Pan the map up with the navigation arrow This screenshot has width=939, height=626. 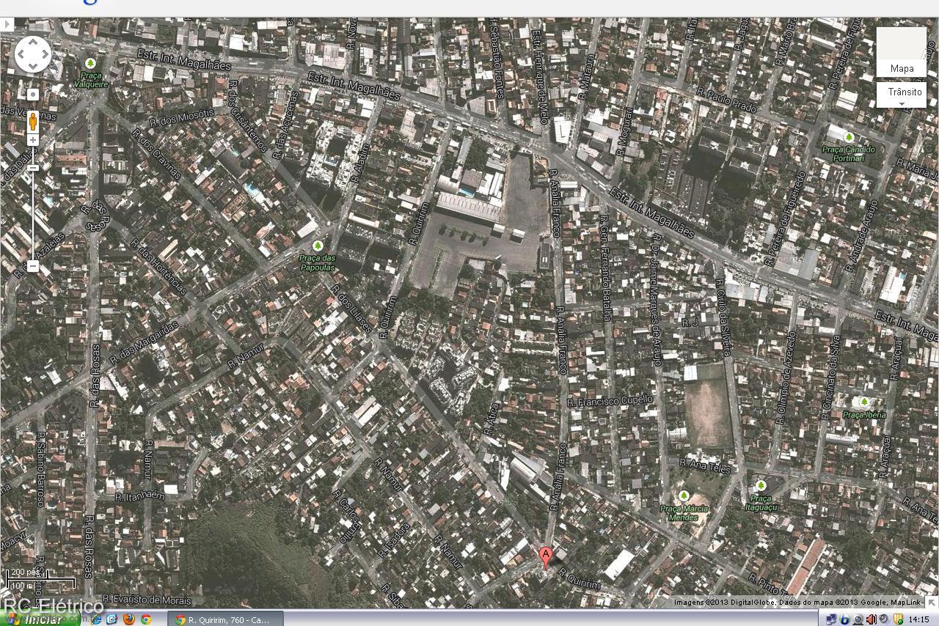[x=33, y=43]
